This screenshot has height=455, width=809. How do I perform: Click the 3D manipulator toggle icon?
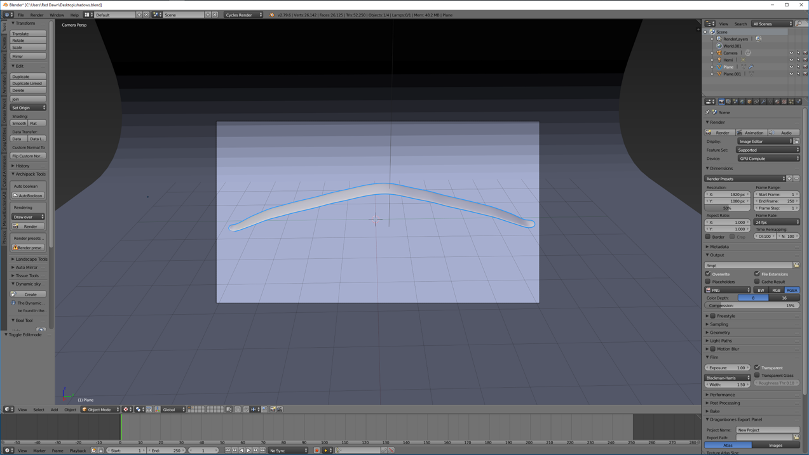coord(158,409)
